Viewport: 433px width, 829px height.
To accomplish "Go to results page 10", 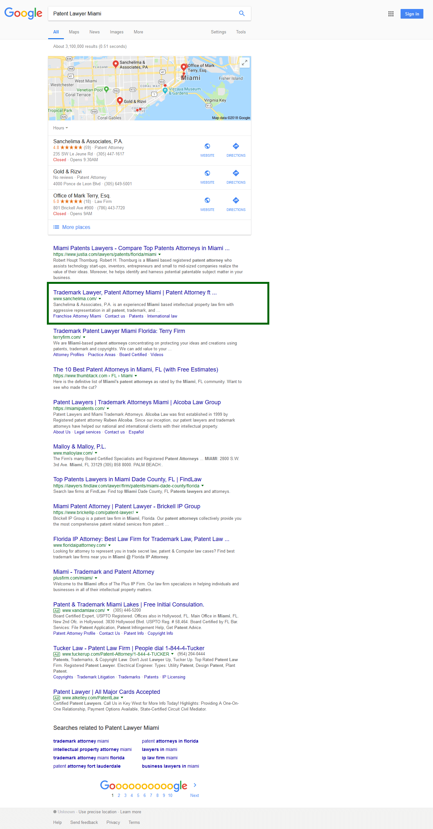I will click(x=170, y=796).
